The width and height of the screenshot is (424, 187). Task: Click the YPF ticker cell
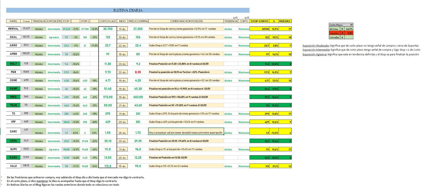tap(14, 122)
